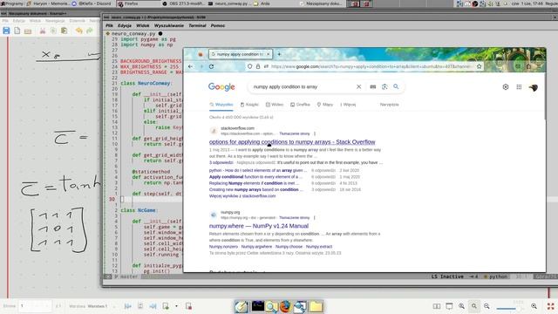
Task: Click the Xournal++ undo arrow
Action: (78, 31)
